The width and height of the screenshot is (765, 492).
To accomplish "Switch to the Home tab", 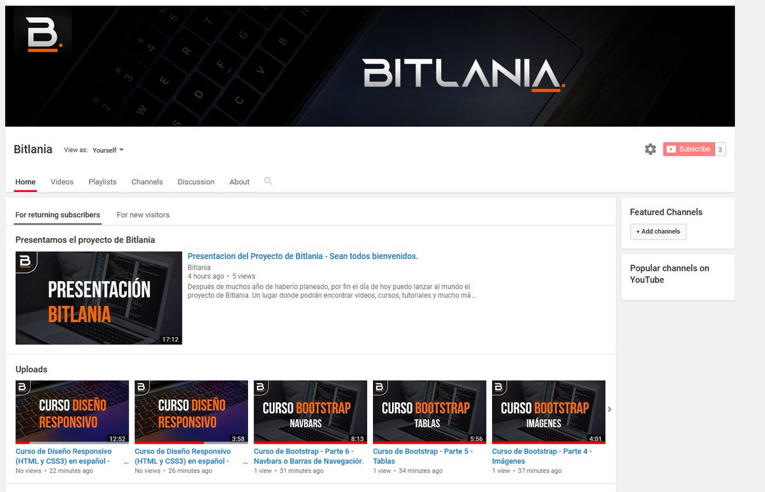I will (x=25, y=182).
